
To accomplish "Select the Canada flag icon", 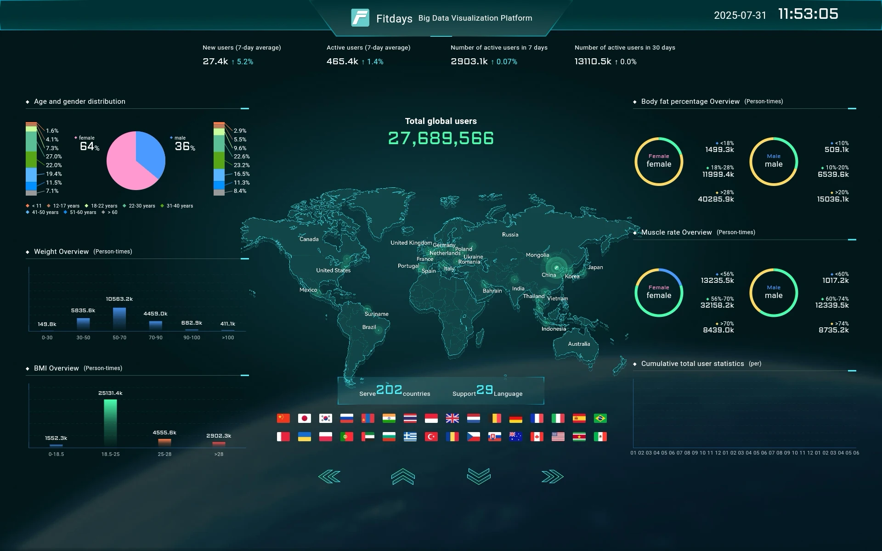I will tap(537, 437).
